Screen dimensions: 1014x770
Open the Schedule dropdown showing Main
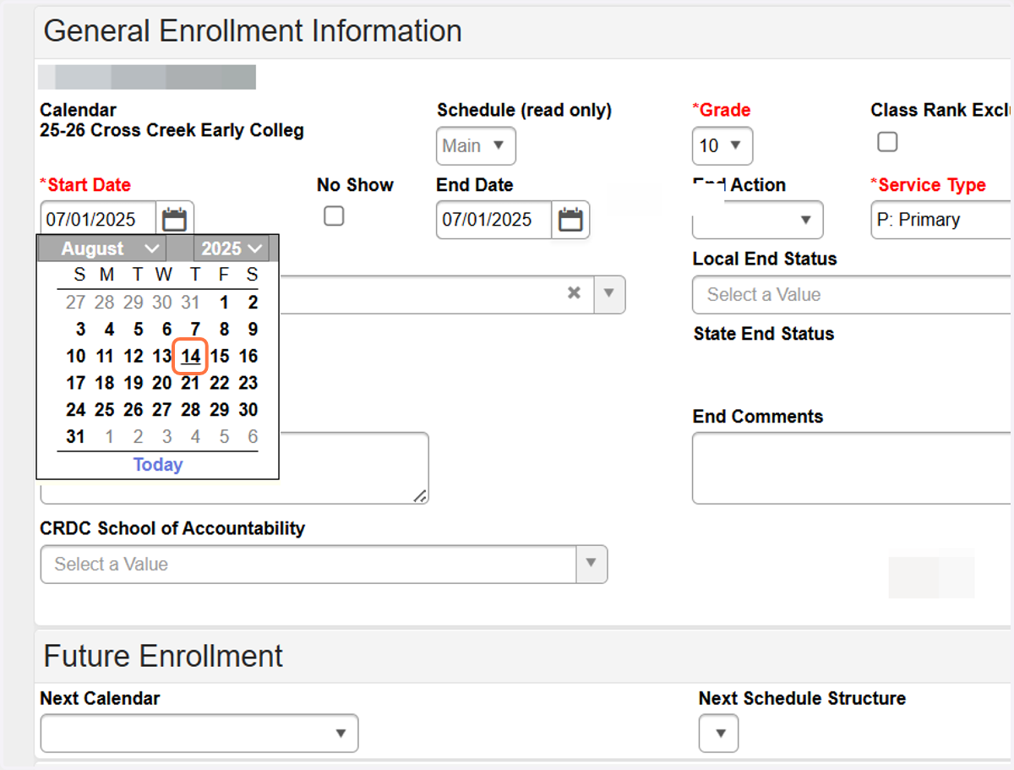pos(476,145)
